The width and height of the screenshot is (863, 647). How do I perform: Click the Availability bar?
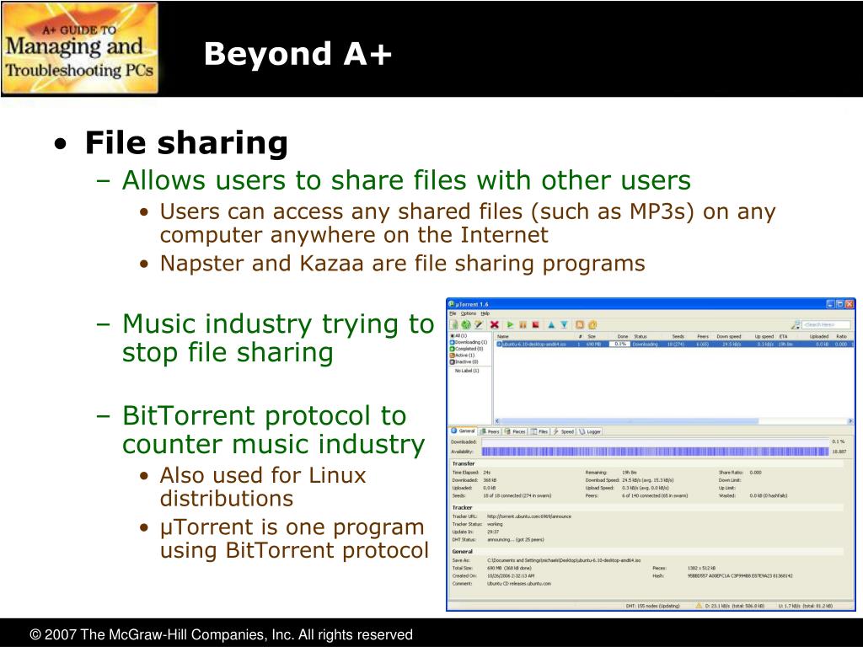click(655, 452)
